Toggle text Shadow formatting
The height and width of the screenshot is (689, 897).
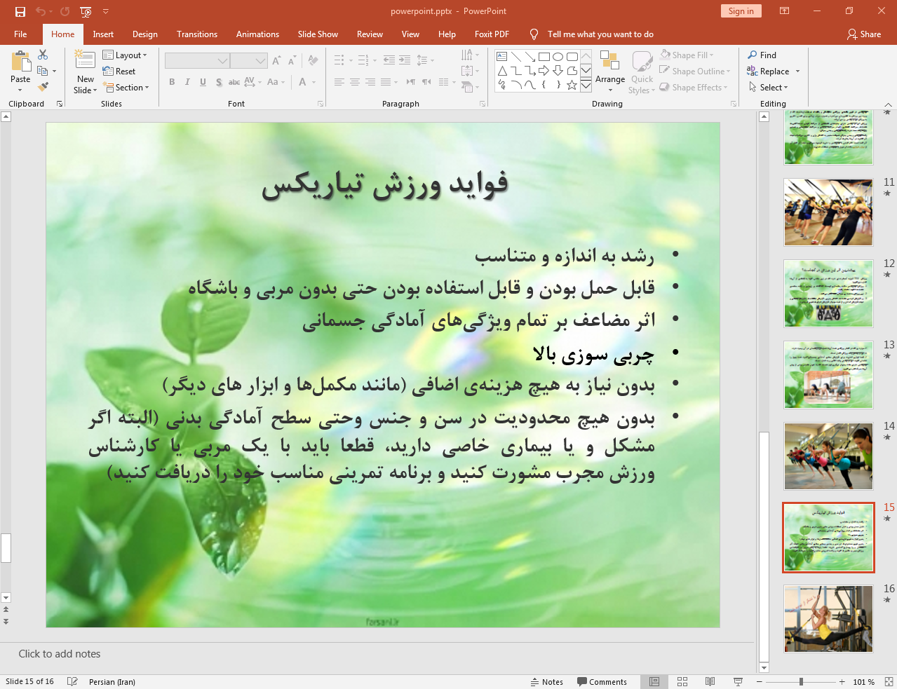coord(219,82)
